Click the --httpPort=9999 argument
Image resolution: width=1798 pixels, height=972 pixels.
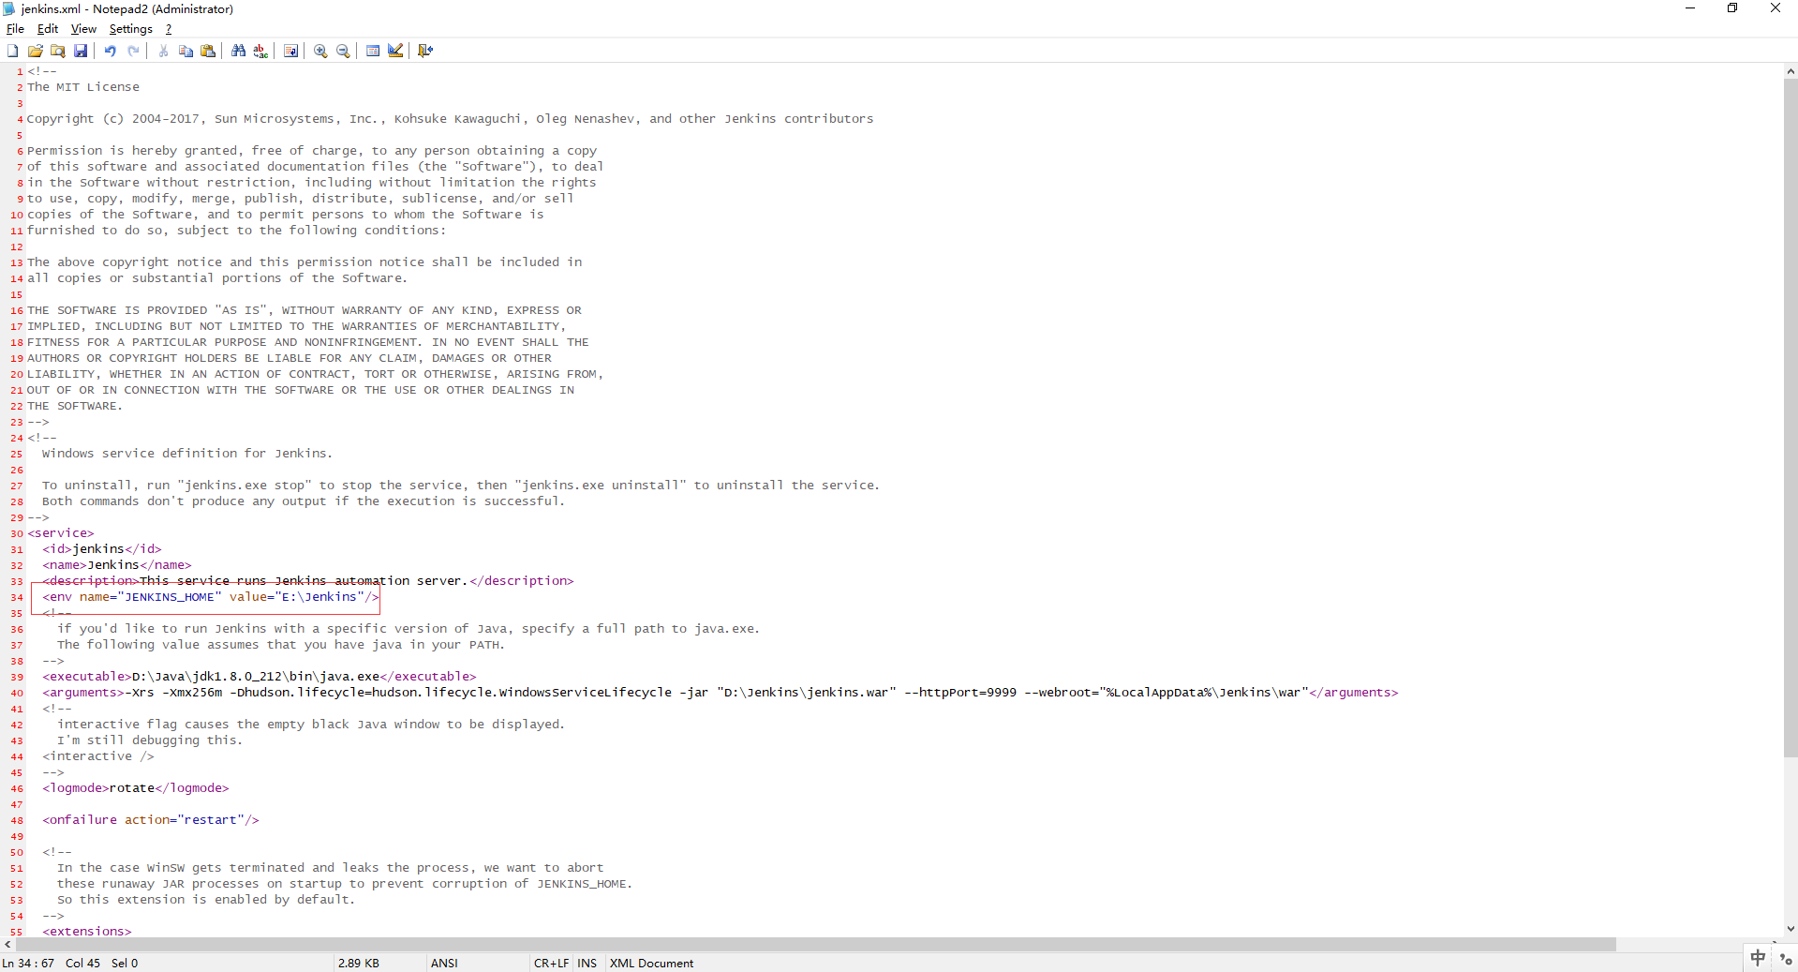pos(960,693)
